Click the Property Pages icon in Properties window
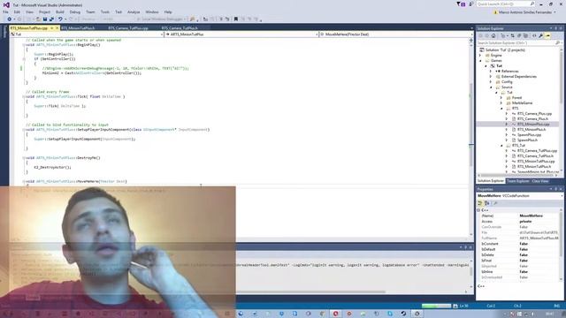The width and height of the screenshot is (566, 318). tap(495, 203)
